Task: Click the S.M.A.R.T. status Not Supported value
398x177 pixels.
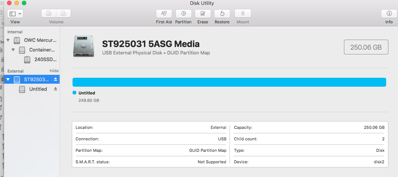Action: tap(212, 162)
